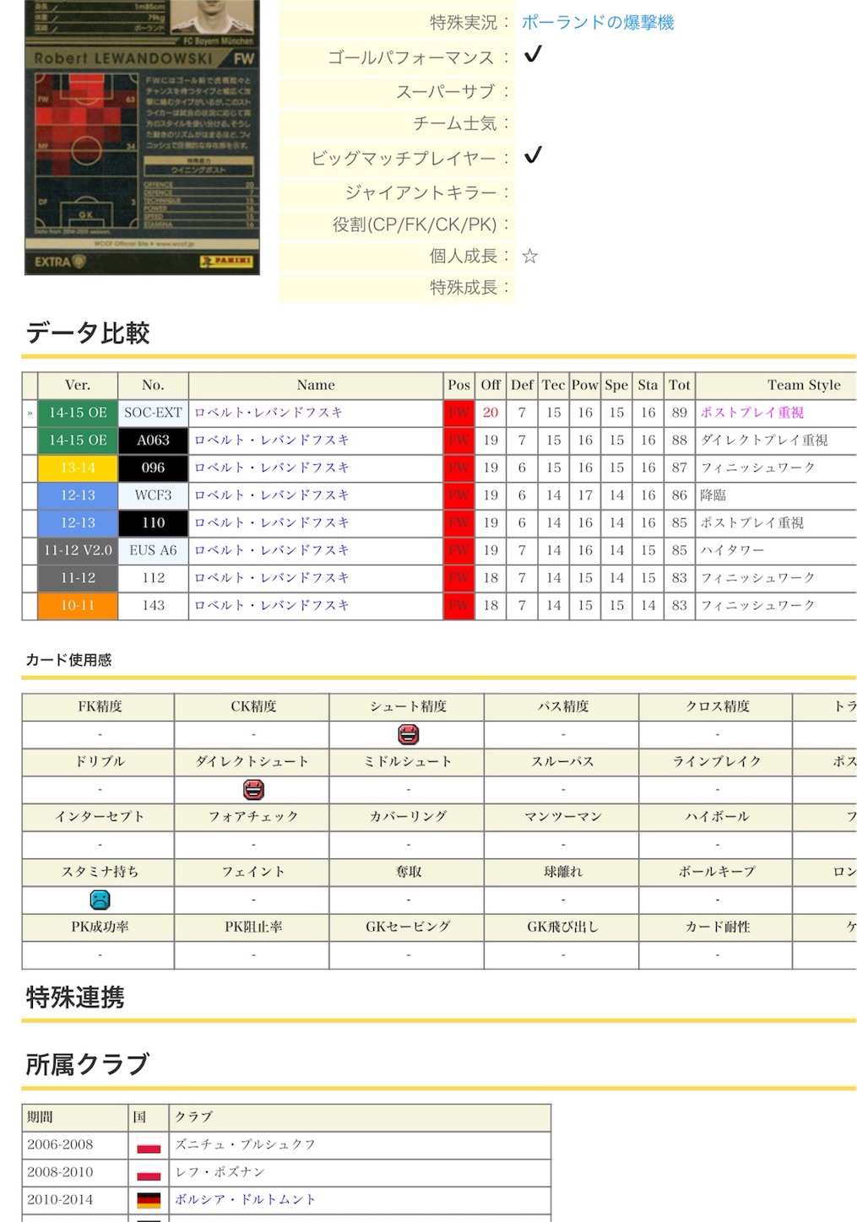Click the 2010-2014 period cell

(x=75, y=1199)
